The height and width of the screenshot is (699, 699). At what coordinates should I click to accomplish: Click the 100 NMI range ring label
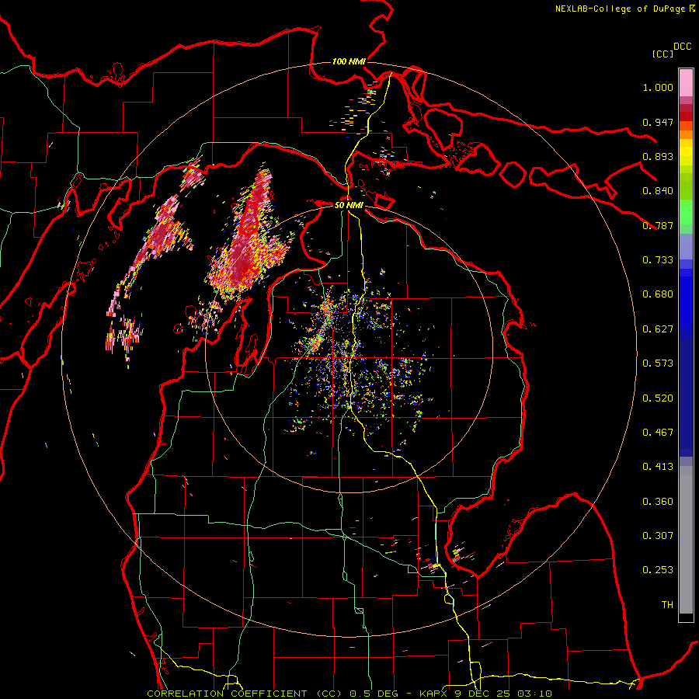pos(349,61)
